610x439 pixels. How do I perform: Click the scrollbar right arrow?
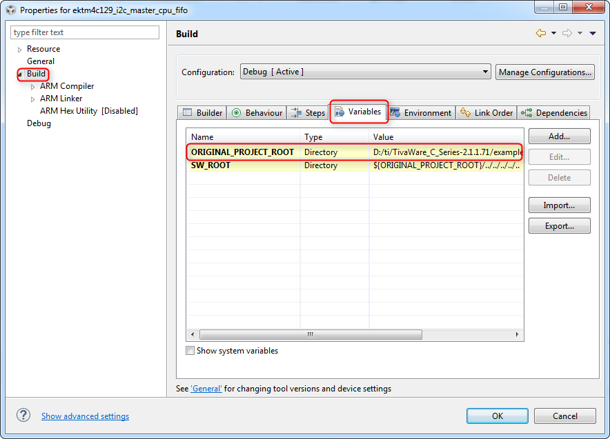click(517, 334)
